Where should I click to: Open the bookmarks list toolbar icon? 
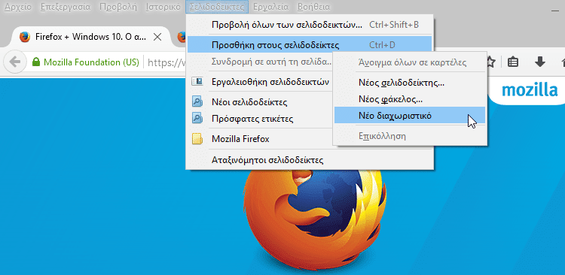(513, 62)
